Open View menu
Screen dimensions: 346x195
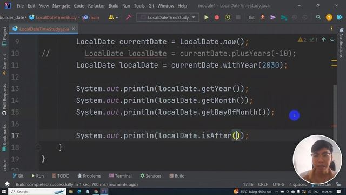[44, 6]
